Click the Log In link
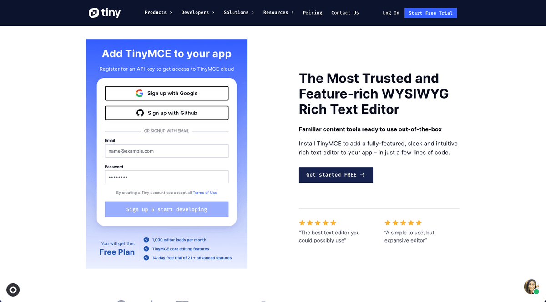 tap(391, 13)
